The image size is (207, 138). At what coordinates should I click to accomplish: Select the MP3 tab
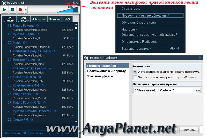[x=67, y=19]
